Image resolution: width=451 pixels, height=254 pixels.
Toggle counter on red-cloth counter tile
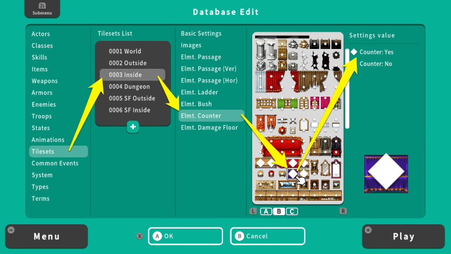tap(293, 163)
